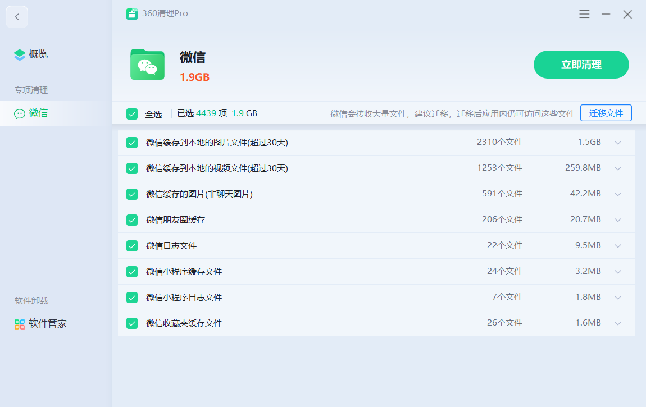Click the 微信收藏夹缓存文件 label

[184, 323]
